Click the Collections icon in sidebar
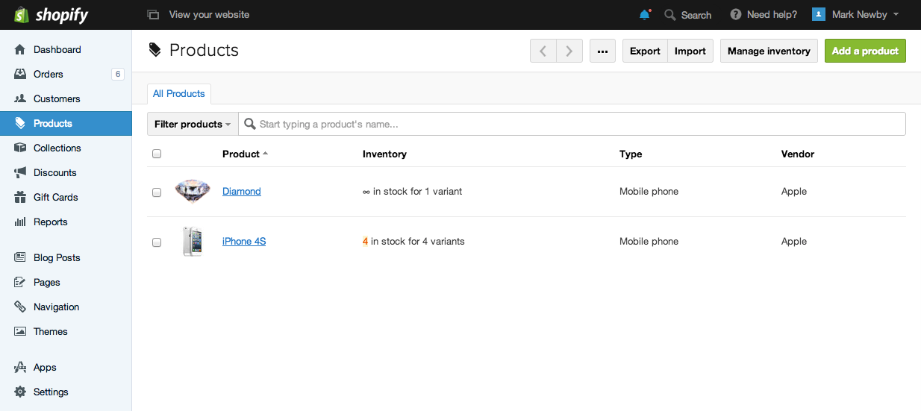 point(20,148)
